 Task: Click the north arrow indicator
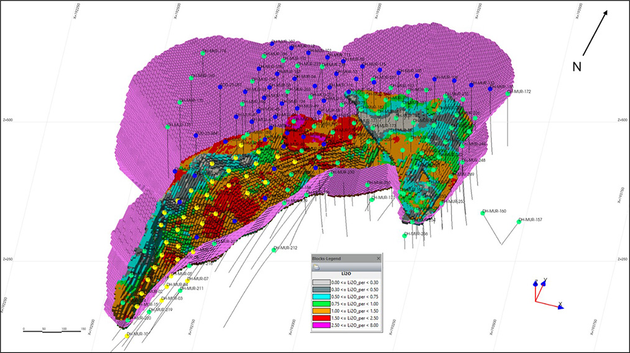point(596,34)
